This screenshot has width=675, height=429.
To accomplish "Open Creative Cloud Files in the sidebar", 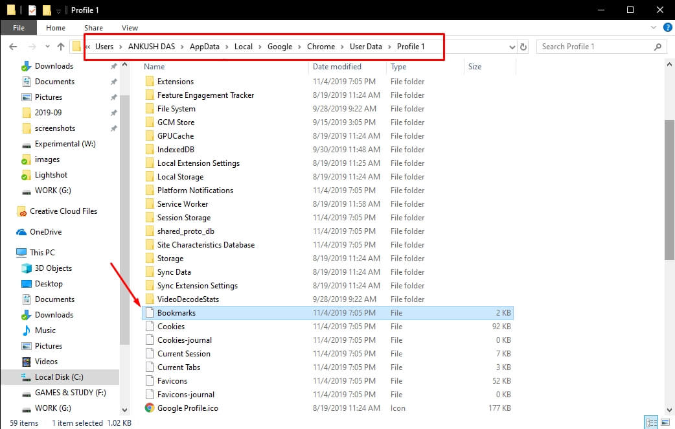I will pyautogui.click(x=63, y=211).
